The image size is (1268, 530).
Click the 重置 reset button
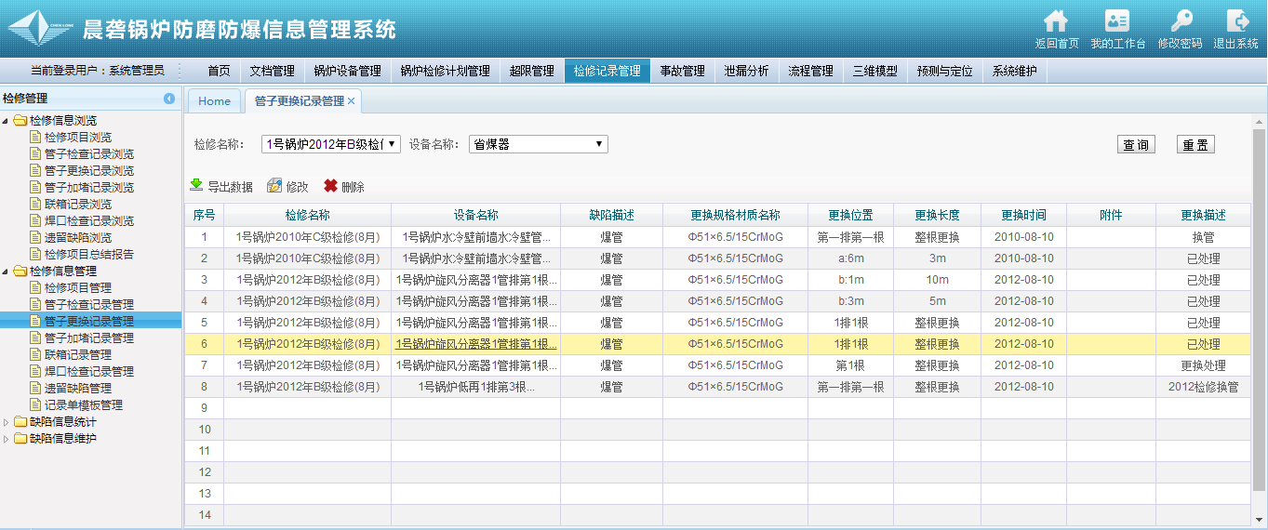[1195, 145]
